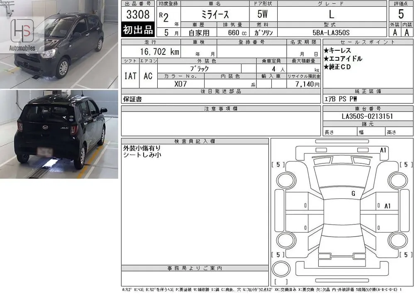Click the セールスポイント header
Image resolution: width=415 pixels, height=296 pixels.
(x=368, y=42)
